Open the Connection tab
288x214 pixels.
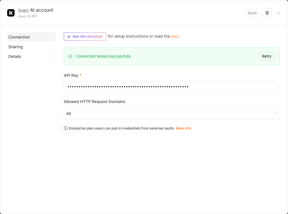(x=31, y=37)
